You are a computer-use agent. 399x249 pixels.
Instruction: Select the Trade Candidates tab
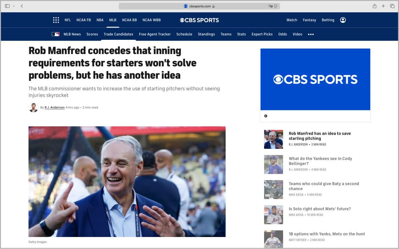coord(118,34)
